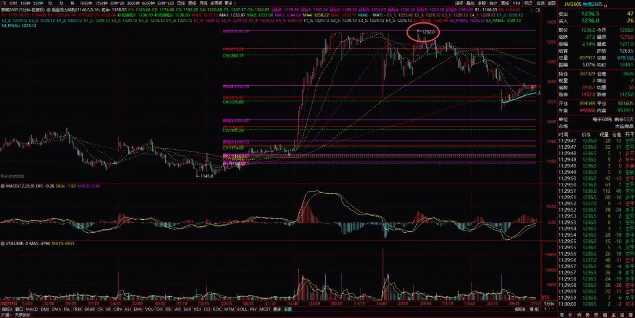
Task: Switch sub-chart to VOL-TDX indicator
Action: [153, 309]
